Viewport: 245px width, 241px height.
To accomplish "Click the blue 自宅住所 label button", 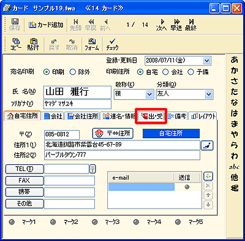I will tap(171, 134).
